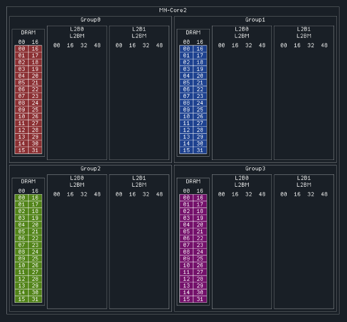The height and width of the screenshot is (322, 347).
Task: Select purple DRAM cell 18 in Group3
Action: (200, 211)
